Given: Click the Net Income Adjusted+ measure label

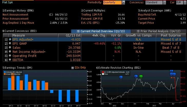Looking at the screenshot, I should point(29,52).
